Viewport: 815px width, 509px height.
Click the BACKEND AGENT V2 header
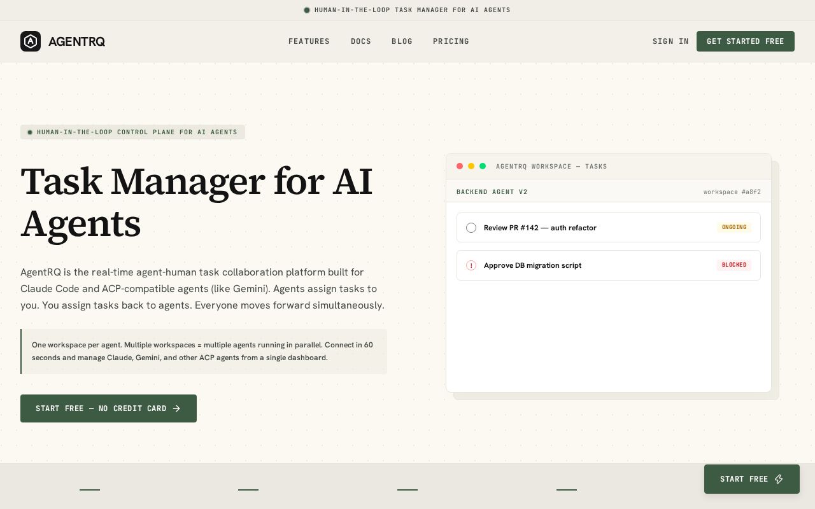(492, 192)
